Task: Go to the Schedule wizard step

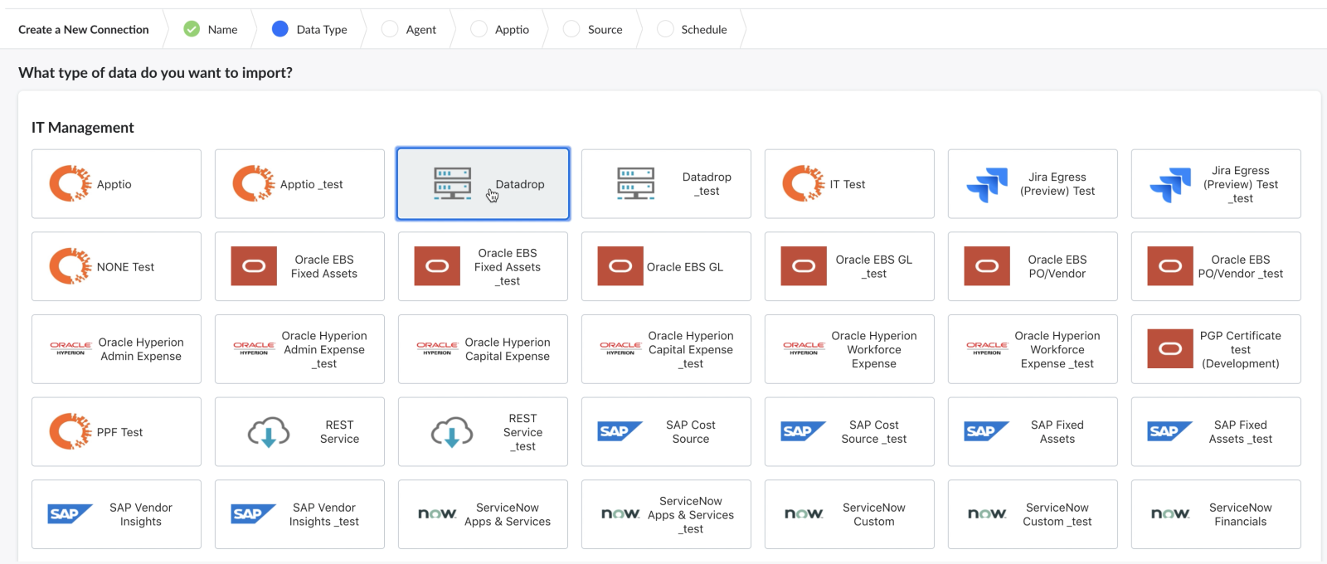Action: tap(693, 29)
